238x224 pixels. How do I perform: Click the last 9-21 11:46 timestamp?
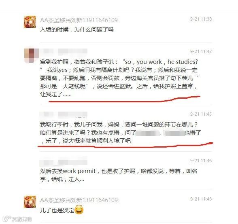[201, 199]
